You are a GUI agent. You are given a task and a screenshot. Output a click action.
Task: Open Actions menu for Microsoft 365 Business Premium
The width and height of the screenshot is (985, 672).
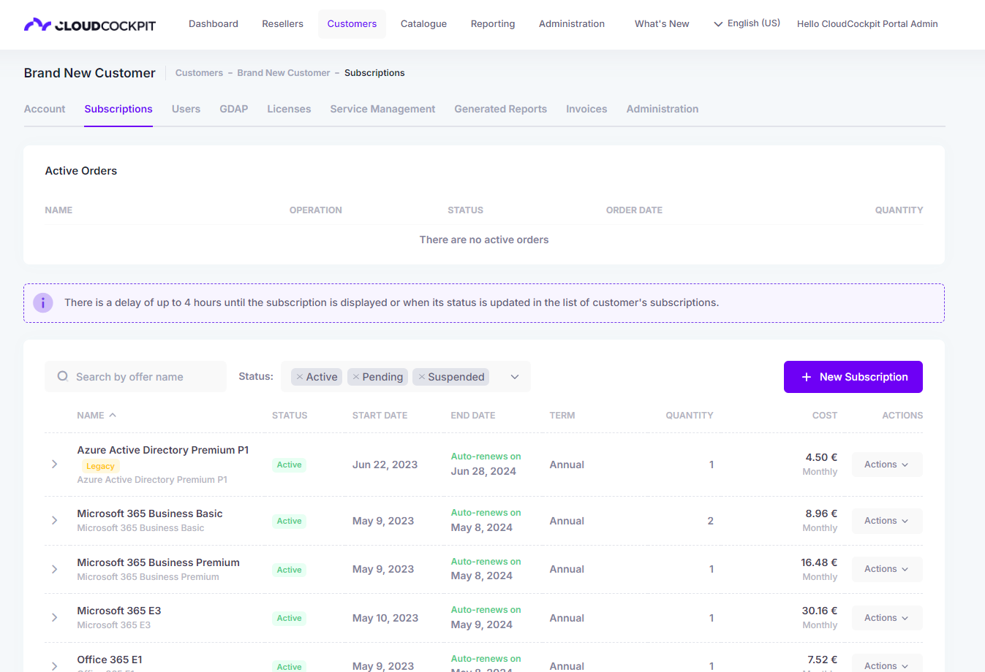coord(887,569)
